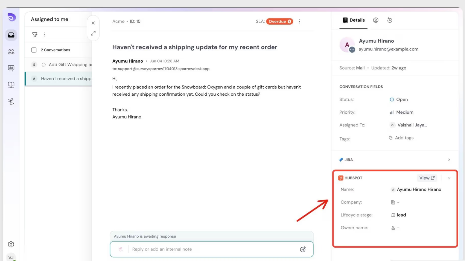This screenshot has height=261, width=465.
Task: Open the Knowledge base book icon
Action: click(11, 85)
